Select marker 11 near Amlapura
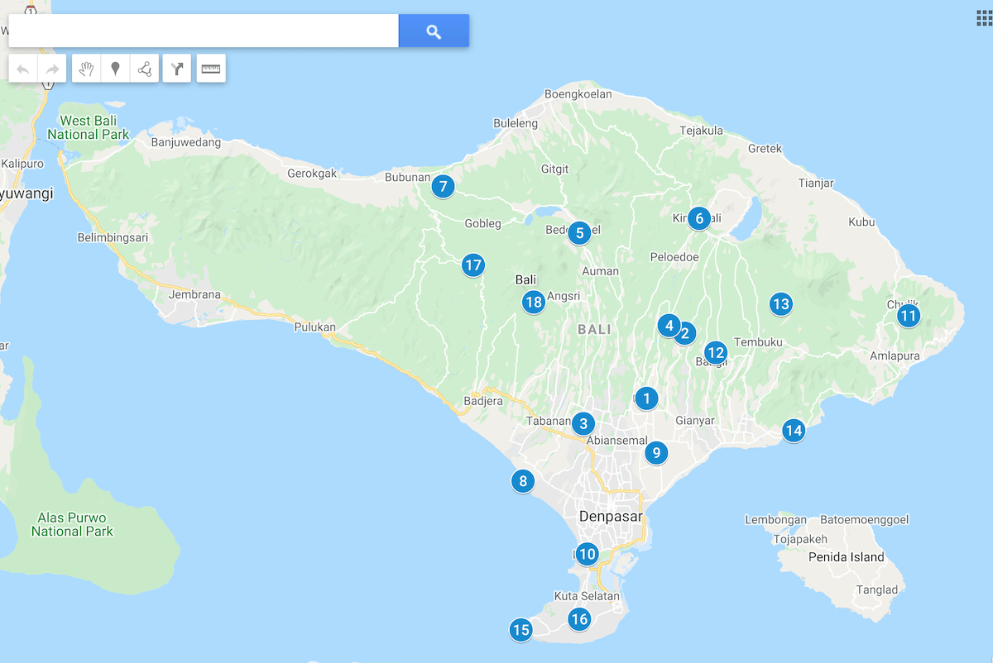The height and width of the screenshot is (663, 993). 909,315
